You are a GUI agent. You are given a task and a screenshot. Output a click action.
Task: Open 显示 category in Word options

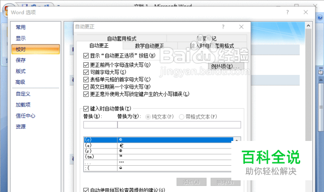[x=21, y=38]
